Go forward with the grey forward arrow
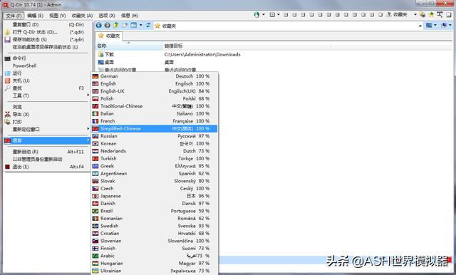This screenshot has height=275, width=456. [108, 26]
